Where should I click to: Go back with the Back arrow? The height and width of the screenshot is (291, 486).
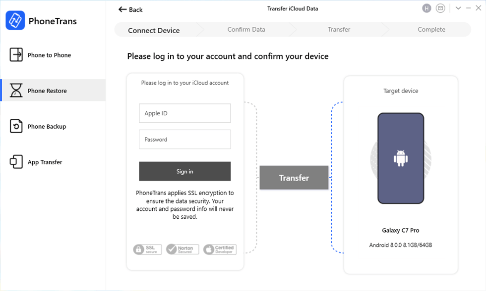click(x=130, y=9)
